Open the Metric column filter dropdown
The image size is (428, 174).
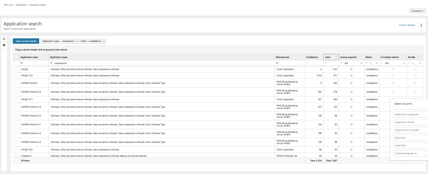pos(376,63)
